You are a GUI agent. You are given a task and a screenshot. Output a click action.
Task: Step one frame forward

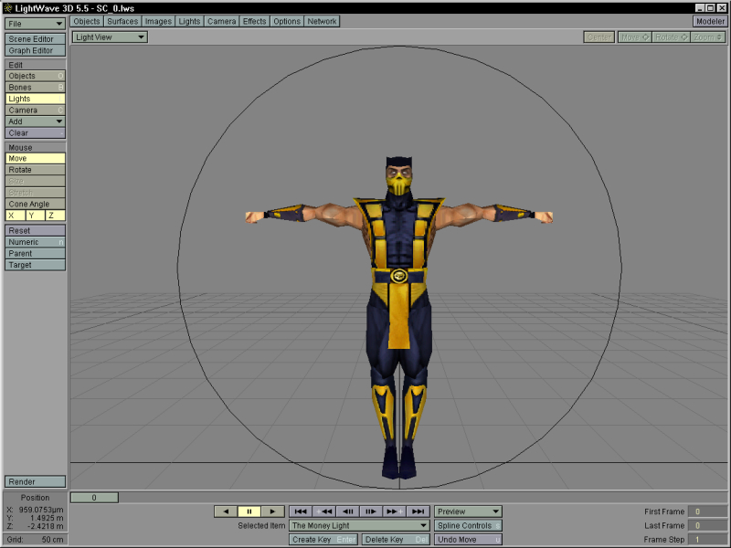coord(371,511)
